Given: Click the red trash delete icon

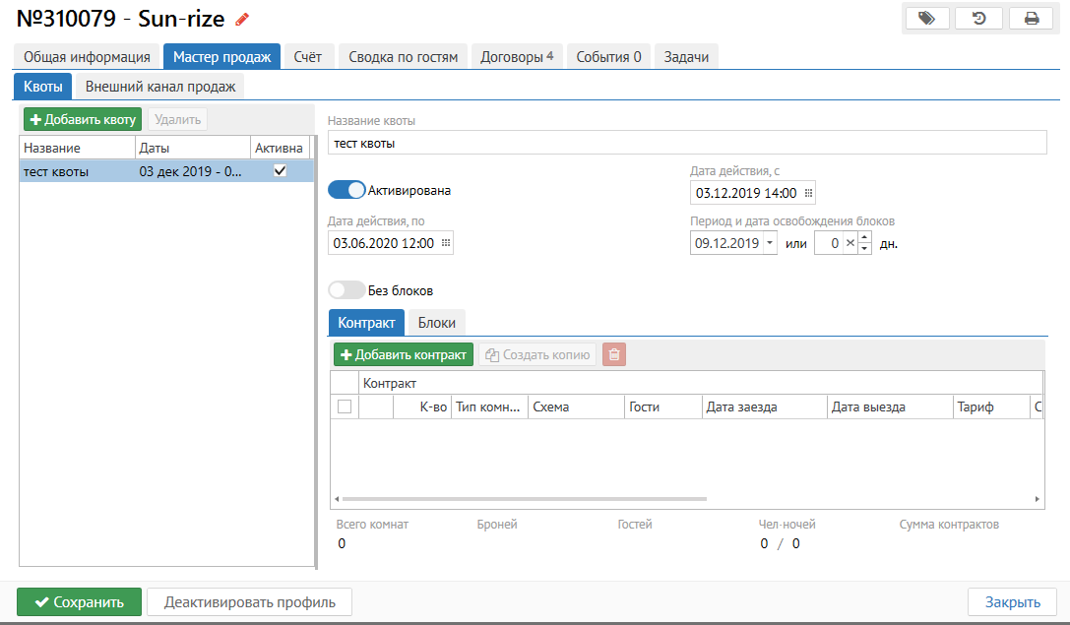Looking at the screenshot, I should point(614,354).
